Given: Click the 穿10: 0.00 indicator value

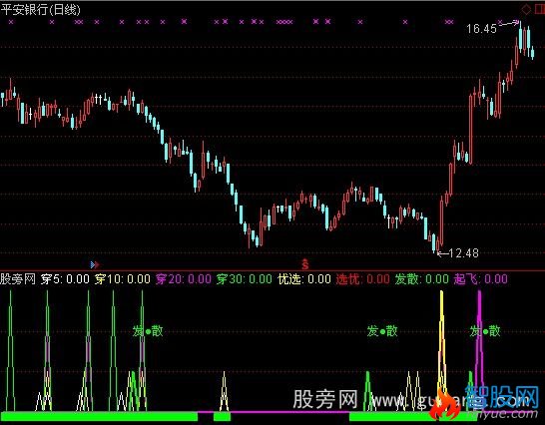Looking at the screenshot, I should click(123, 279).
